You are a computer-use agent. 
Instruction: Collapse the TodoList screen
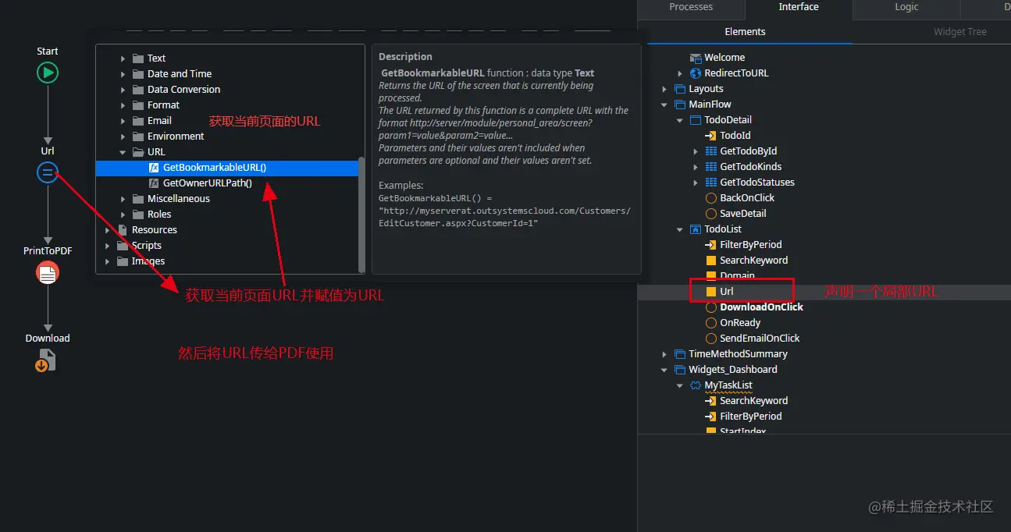[680, 229]
